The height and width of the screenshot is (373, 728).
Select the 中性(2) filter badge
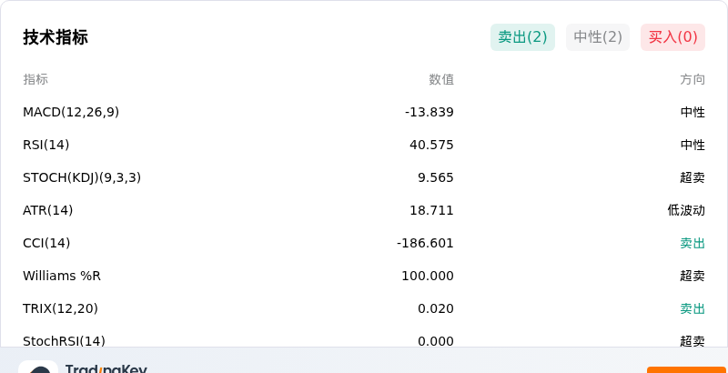[x=598, y=37]
